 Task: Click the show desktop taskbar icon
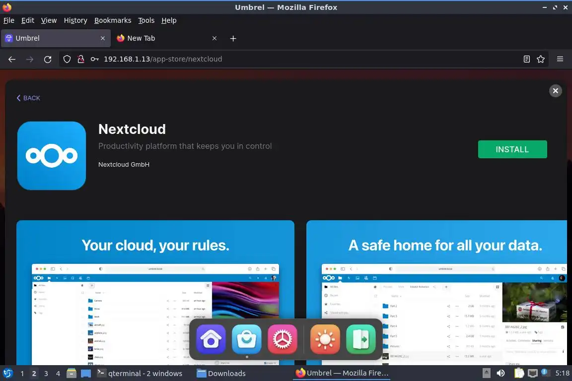(86, 374)
